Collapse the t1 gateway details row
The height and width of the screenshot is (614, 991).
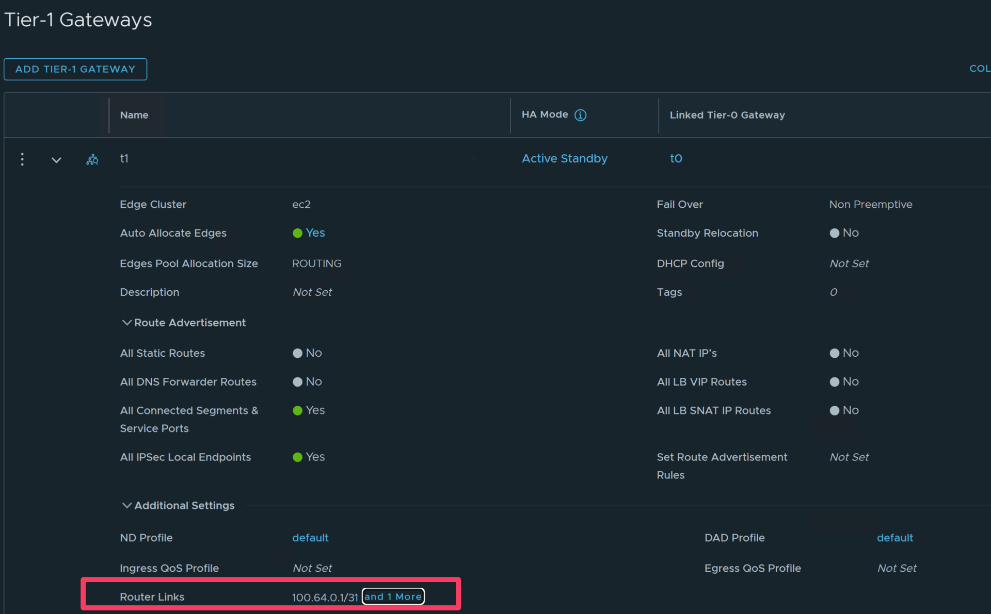(x=57, y=159)
